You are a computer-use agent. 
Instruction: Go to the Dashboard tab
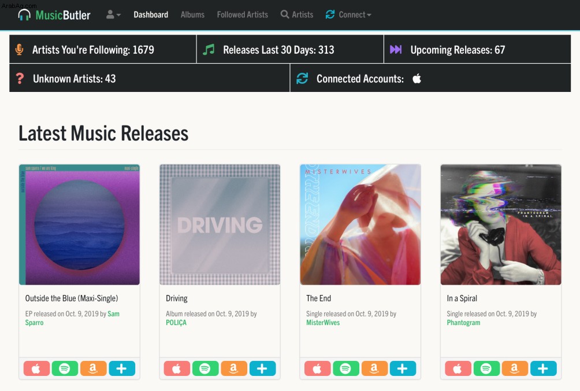click(x=151, y=14)
